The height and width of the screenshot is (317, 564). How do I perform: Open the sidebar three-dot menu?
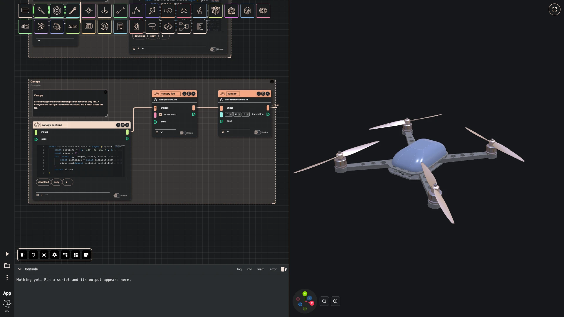click(x=7, y=278)
